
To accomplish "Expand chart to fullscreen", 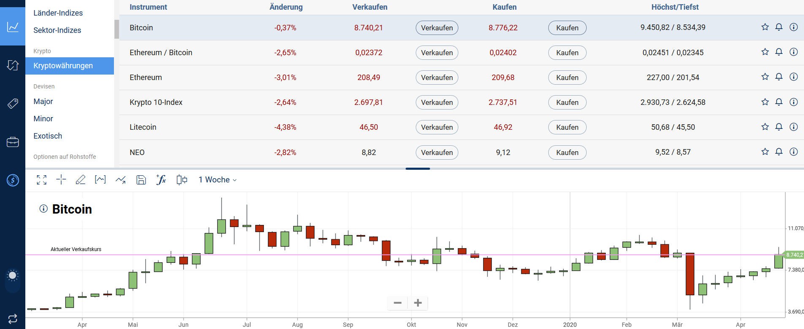I will 41,180.
